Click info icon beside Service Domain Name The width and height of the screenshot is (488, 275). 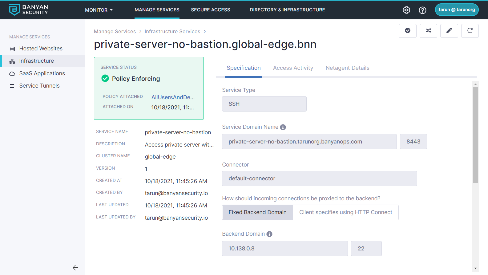click(x=283, y=127)
